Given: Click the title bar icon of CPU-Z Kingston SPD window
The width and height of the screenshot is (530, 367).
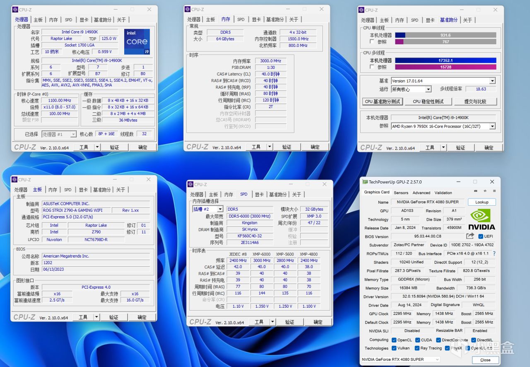Looking at the screenshot, I should pyautogui.click(x=190, y=185).
